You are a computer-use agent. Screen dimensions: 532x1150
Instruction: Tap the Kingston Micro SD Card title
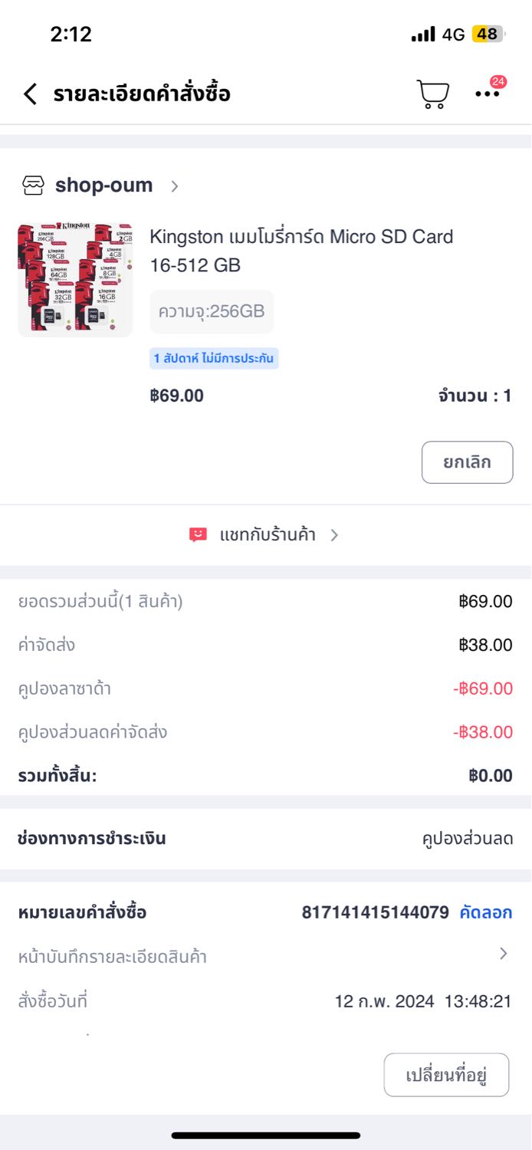[301, 251]
